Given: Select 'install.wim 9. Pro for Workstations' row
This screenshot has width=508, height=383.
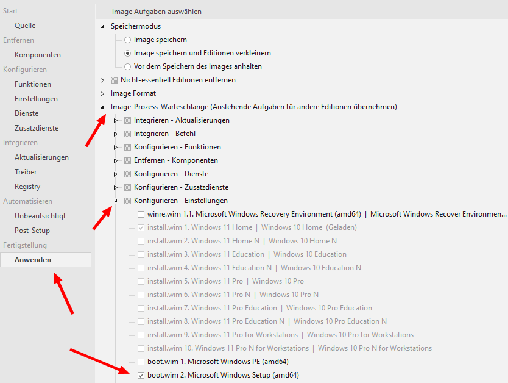Looking at the screenshot, I should point(281,335).
